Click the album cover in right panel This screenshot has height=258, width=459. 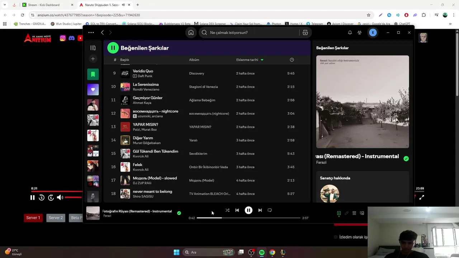(x=363, y=102)
